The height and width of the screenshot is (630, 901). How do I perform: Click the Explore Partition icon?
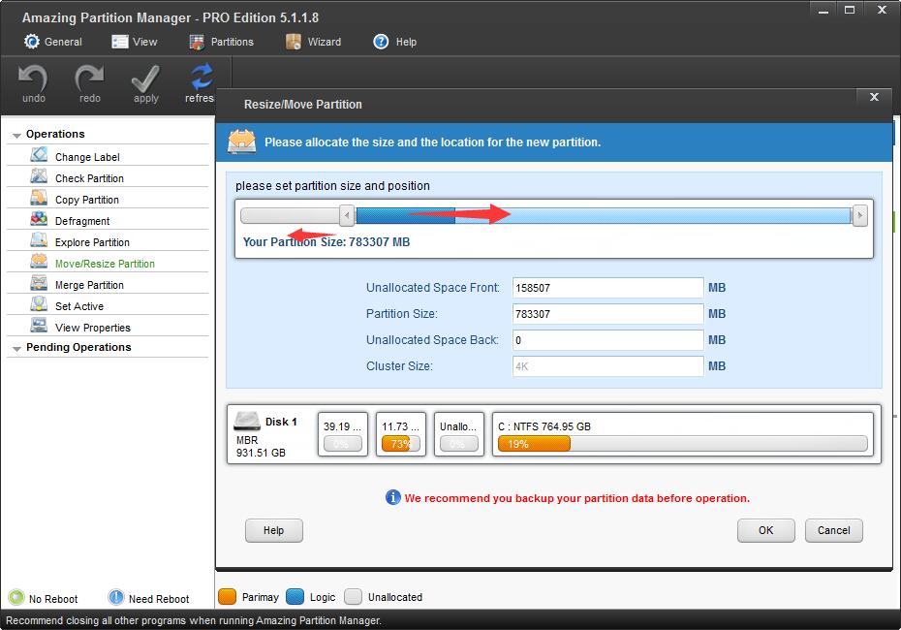39,239
